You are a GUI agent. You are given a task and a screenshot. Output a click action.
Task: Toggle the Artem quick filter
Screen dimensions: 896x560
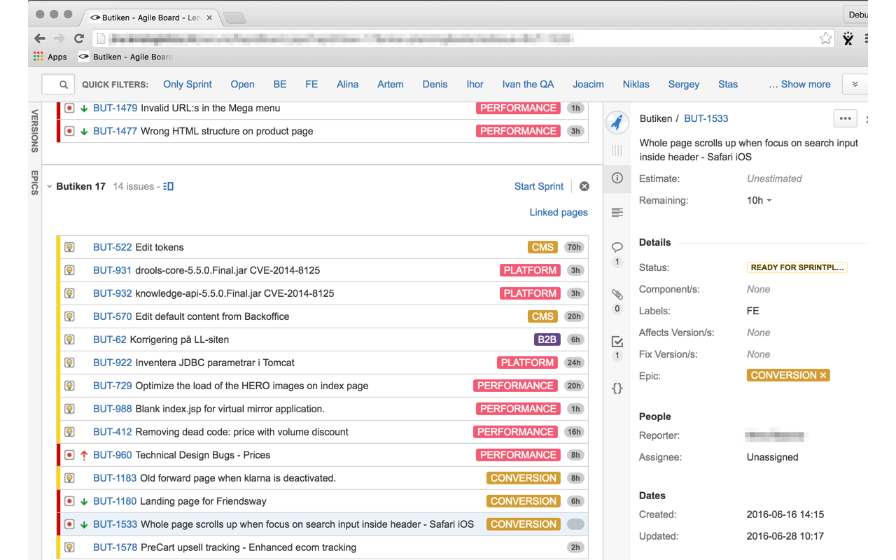pyautogui.click(x=391, y=84)
